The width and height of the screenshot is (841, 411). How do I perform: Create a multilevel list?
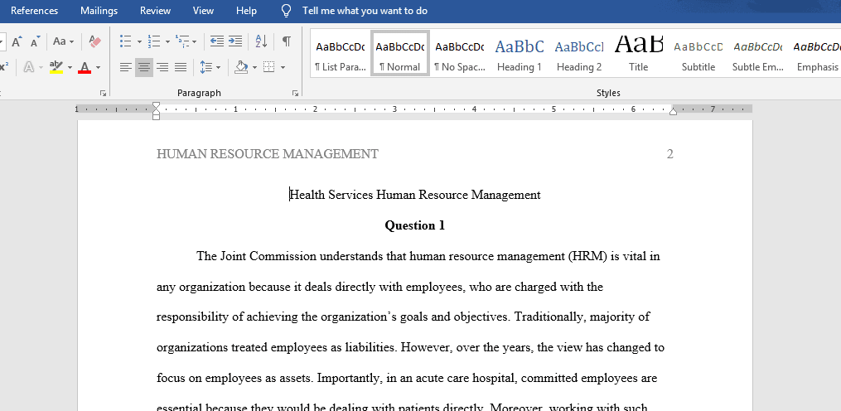point(183,41)
